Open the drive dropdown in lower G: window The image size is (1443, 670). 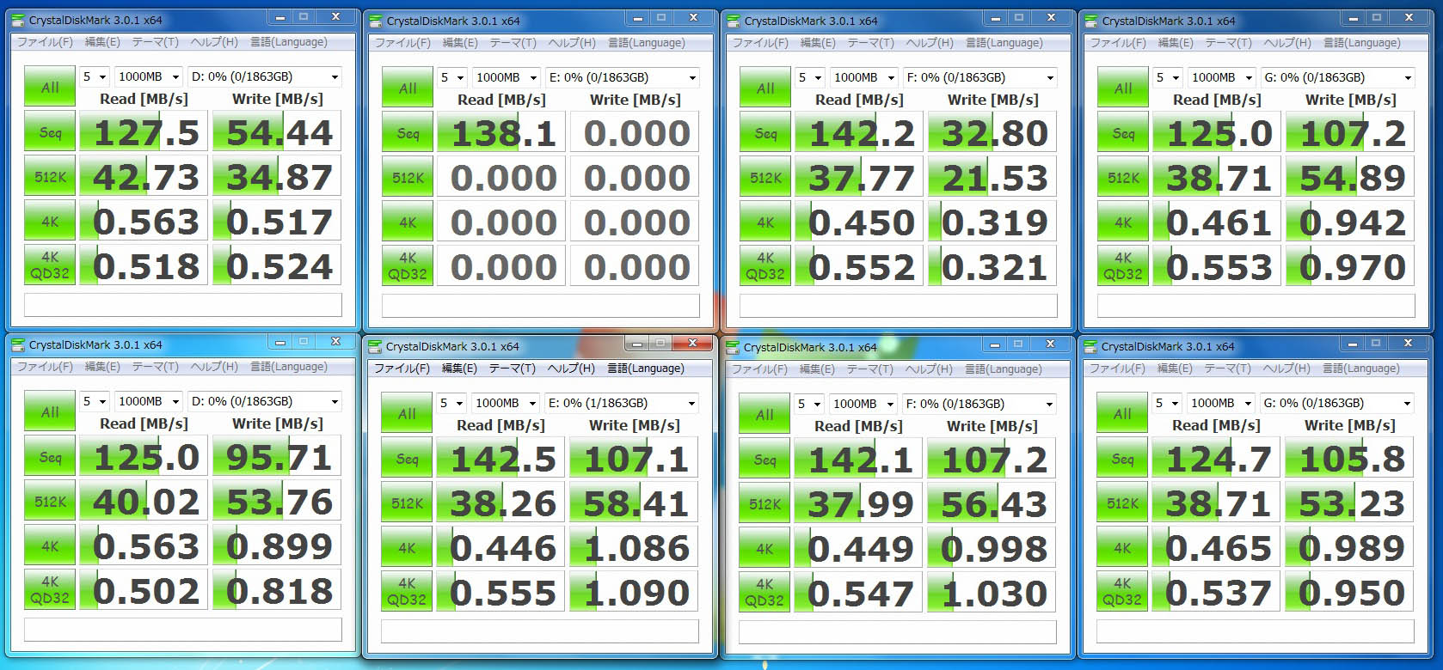pos(1337,403)
